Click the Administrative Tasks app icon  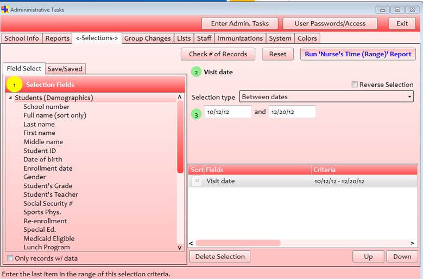[x=4, y=9]
